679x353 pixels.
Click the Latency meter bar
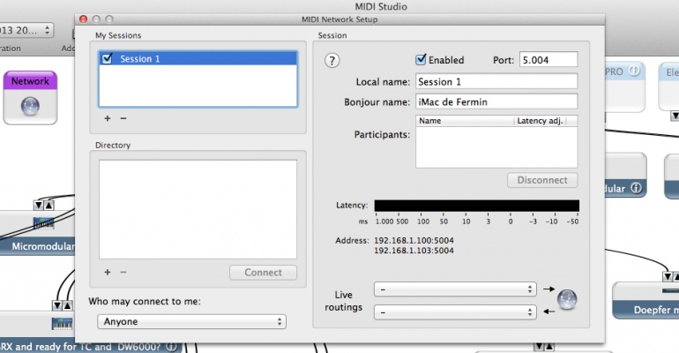pos(477,206)
